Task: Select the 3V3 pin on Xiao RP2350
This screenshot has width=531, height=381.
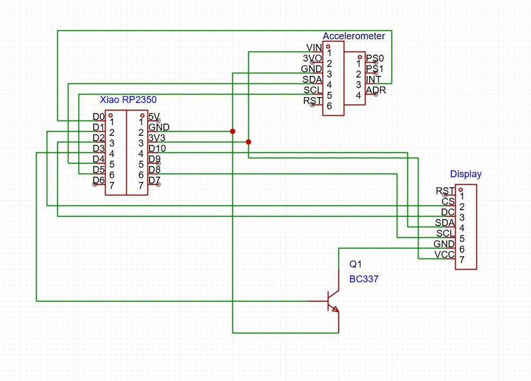Action: coord(157,138)
